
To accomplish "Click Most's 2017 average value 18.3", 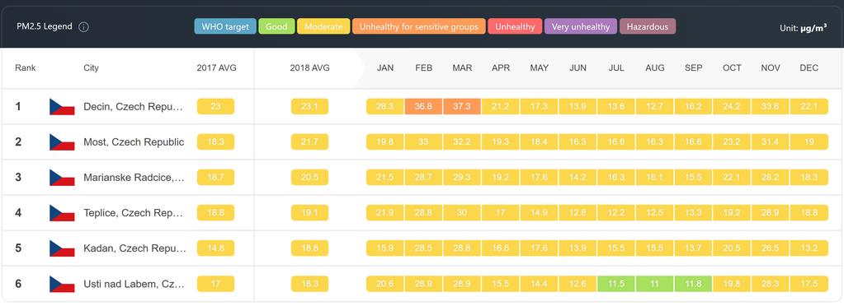I will pos(215,141).
